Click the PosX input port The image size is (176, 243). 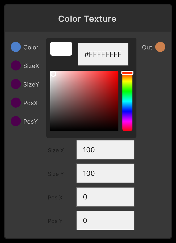(16, 103)
